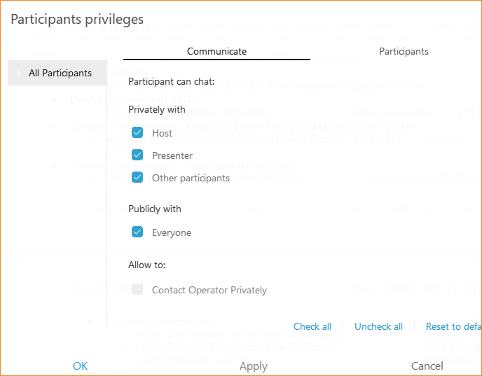Confirm changes with the OK button
This screenshot has height=376, width=482.
(x=81, y=366)
